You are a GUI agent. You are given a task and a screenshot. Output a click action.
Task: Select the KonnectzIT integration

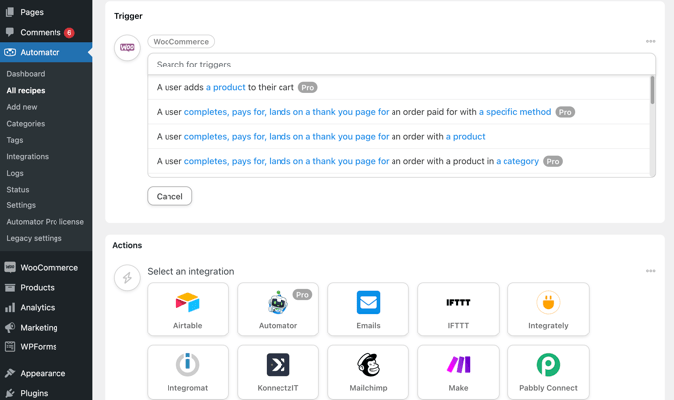click(278, 371)
